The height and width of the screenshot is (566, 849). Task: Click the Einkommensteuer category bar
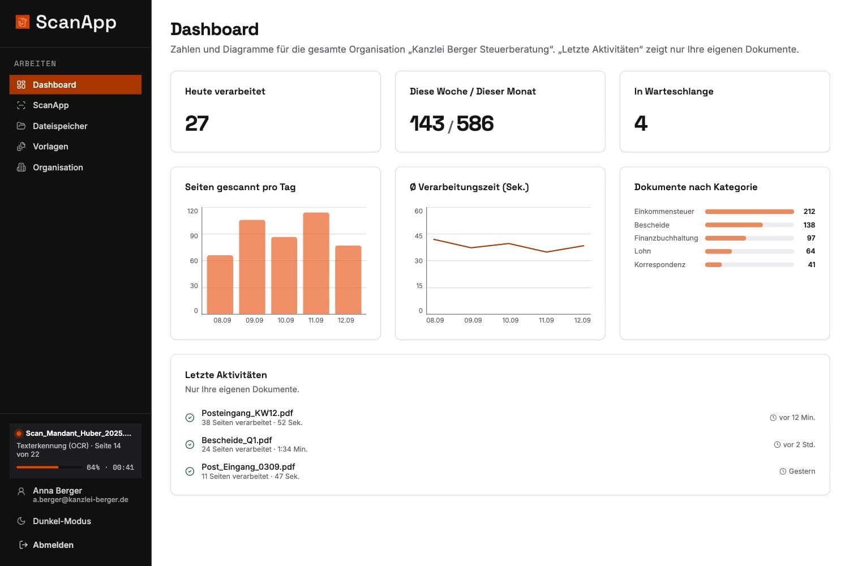click(749, 212)
